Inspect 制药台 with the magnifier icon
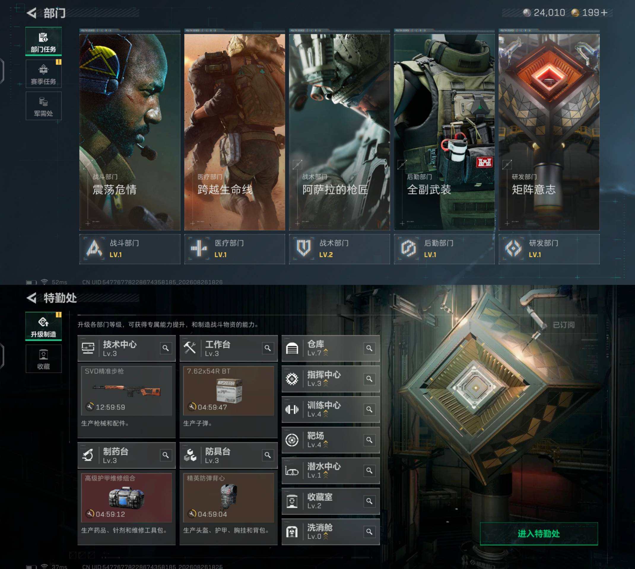This screenshot has width=635, height=569. [x=166, y=455]
